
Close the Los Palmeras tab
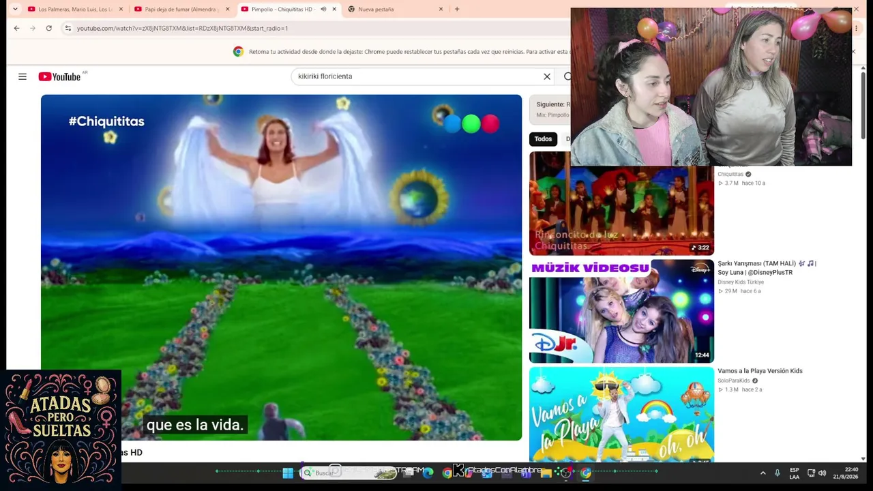[121, 9]
